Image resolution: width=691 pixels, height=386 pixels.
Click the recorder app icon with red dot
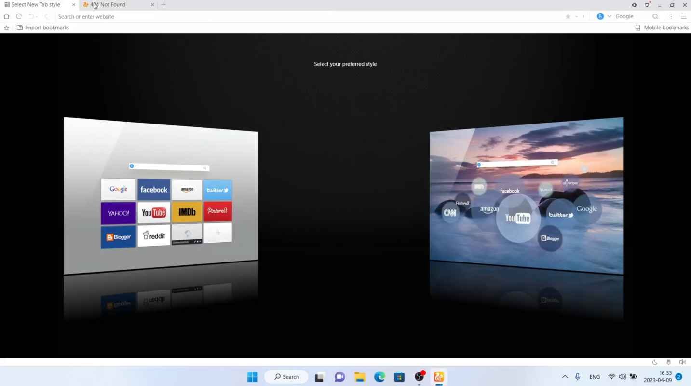pos(420,377)
